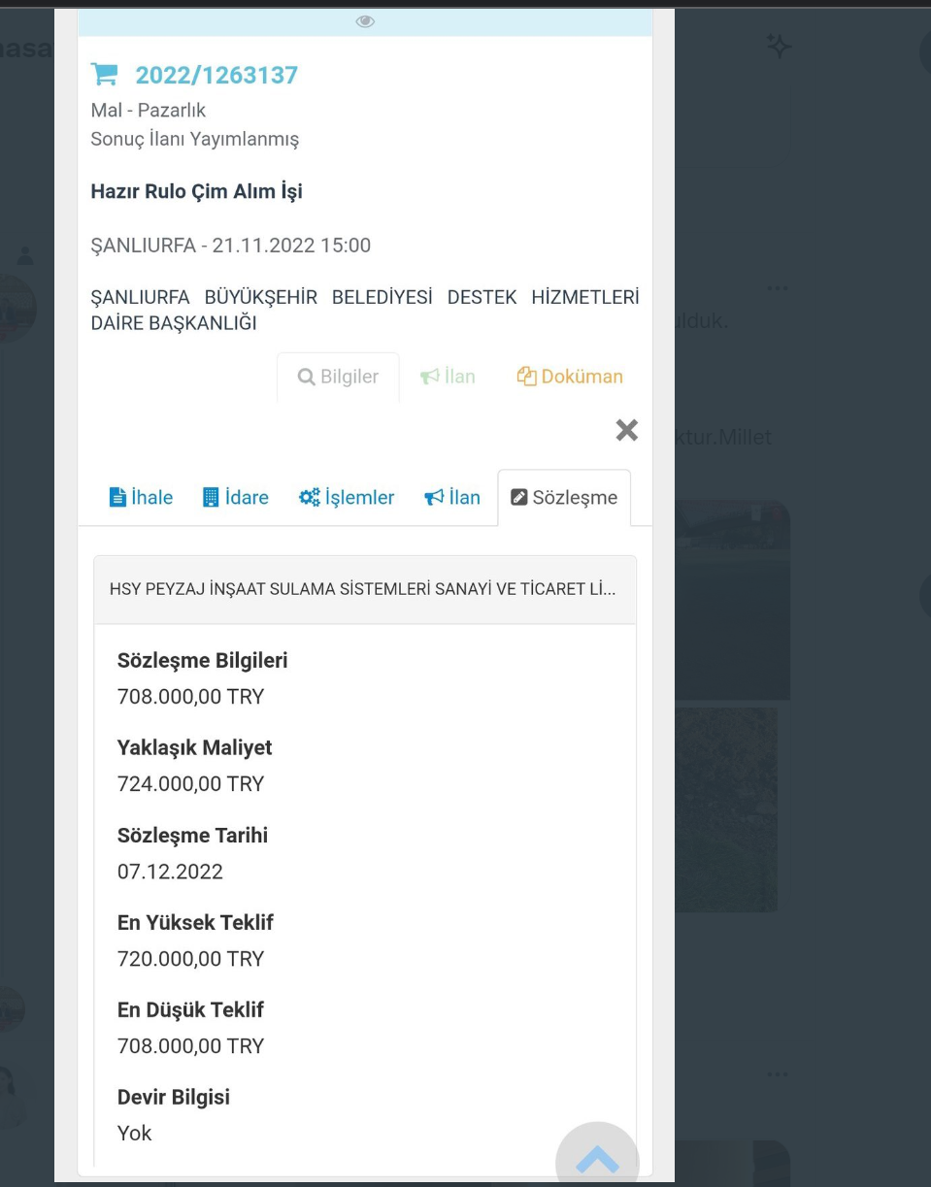Click the sparkle icon in the background page
Screen dimensions: 931x1187
coord(777,45)
